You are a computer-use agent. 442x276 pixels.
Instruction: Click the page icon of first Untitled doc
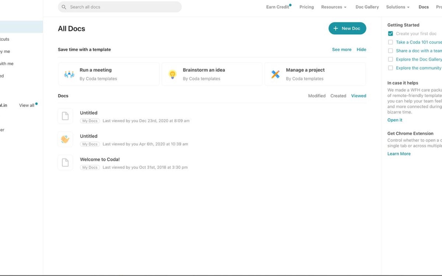(65, 116)
